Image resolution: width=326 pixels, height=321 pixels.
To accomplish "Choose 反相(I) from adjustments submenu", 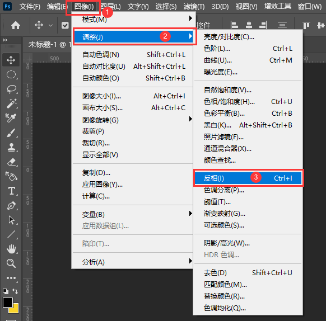I will point(248,178).
